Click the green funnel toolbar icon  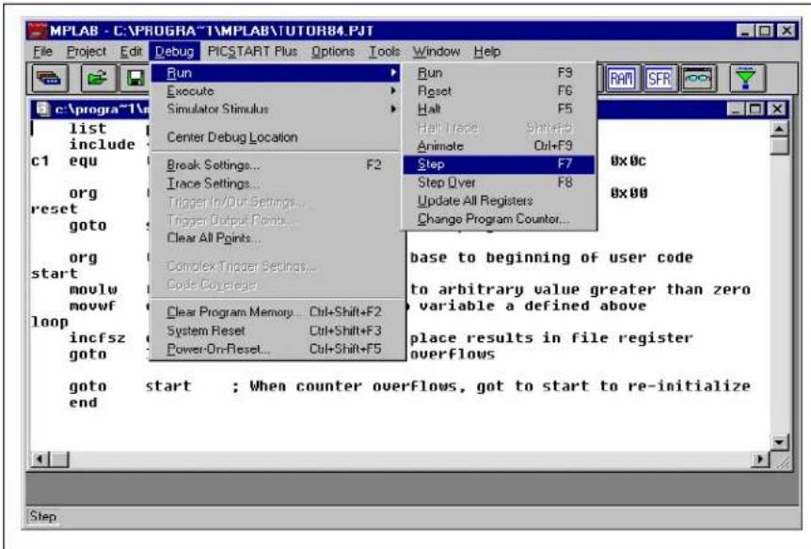tap(746, 79)
